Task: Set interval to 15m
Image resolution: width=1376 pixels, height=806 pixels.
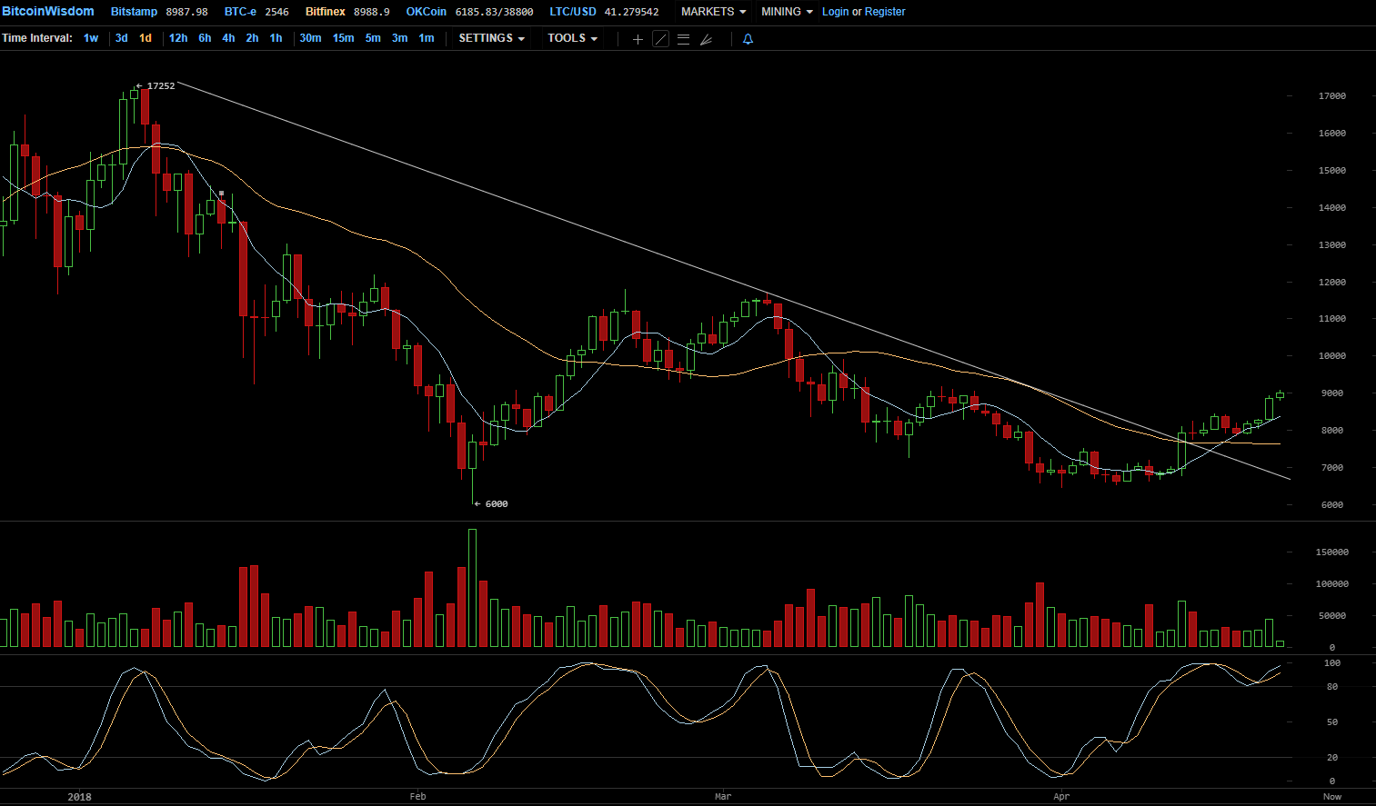Action: pos(343,38)
